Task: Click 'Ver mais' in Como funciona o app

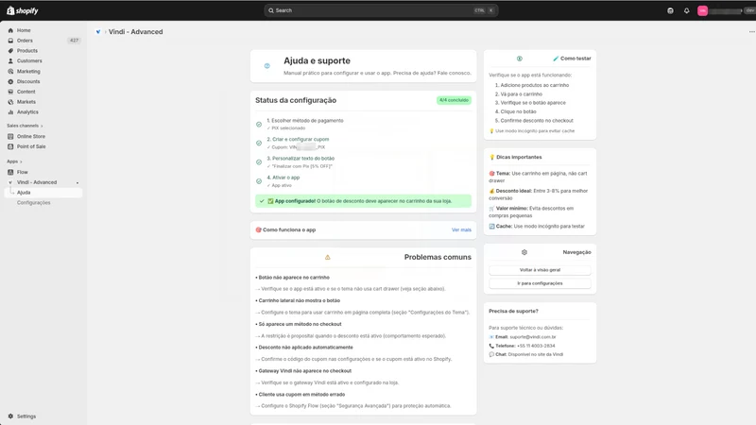Action: (x=461, y=229)
